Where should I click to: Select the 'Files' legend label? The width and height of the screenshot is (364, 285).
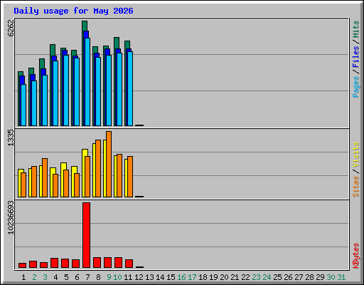[356, 56]
